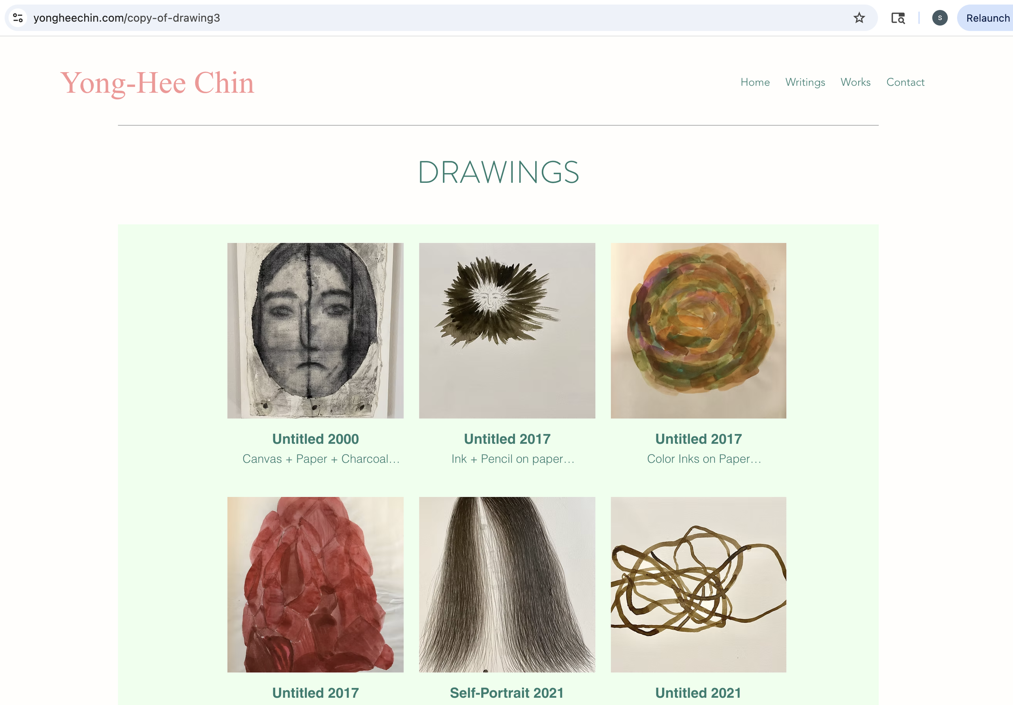Open the Google Lens search icon
Image resolution: width=1013 pixels, height=705 pixels.
click(898, 18)
